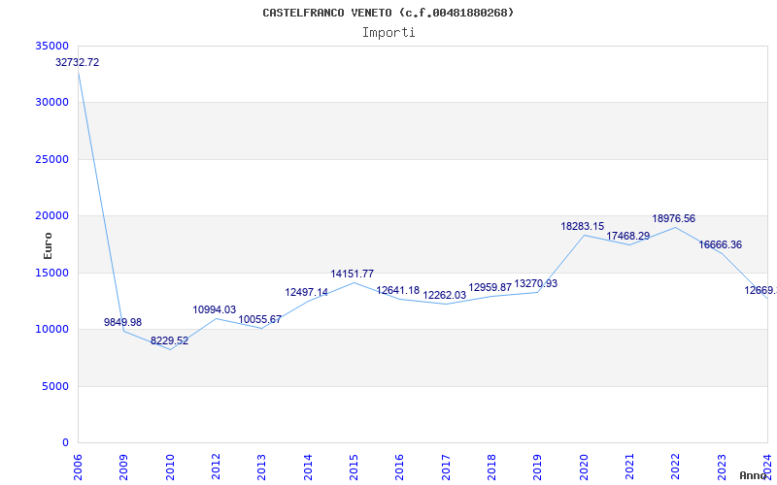Select the 8229.52 data label
The width and height of the screenshot is (777, 485).
pos(169,340)
